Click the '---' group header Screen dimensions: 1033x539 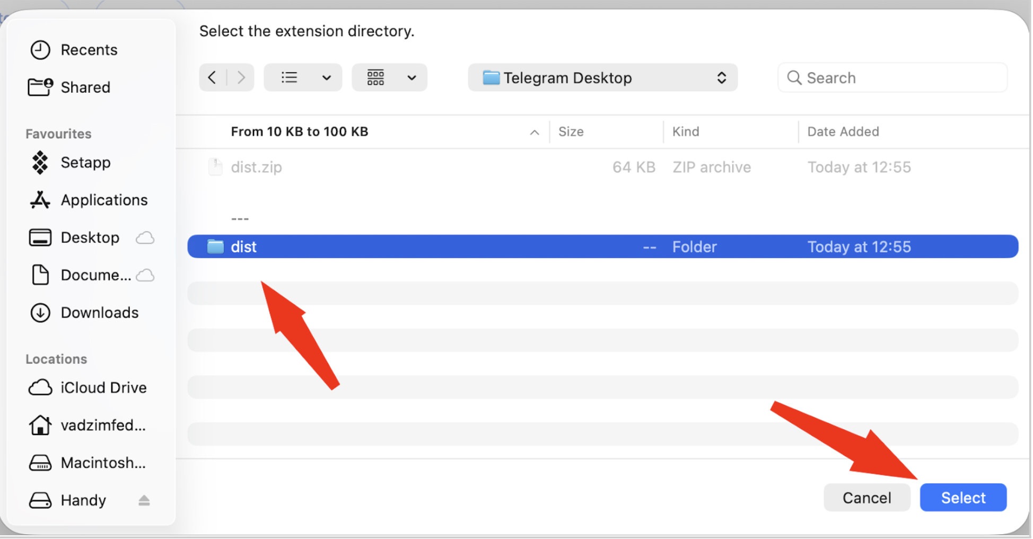240,218
